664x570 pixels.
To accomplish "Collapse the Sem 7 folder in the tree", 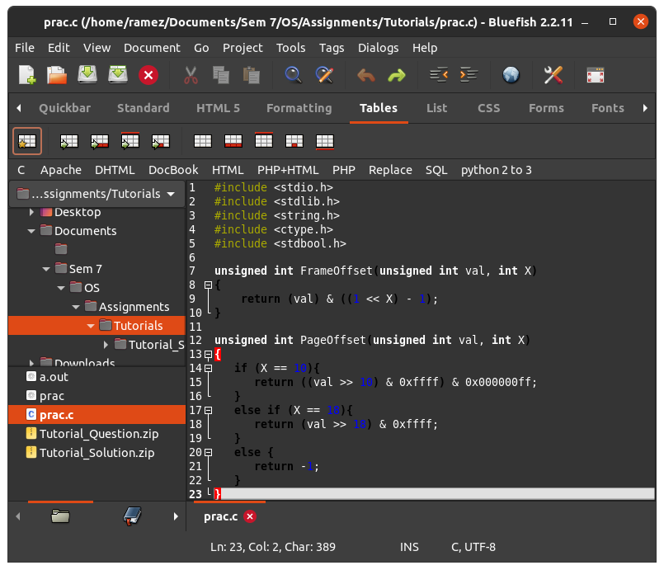I will click(x=46, y=269).
